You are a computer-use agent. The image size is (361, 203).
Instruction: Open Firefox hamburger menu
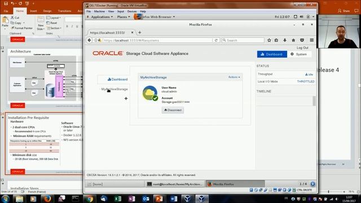pos(311,40)
